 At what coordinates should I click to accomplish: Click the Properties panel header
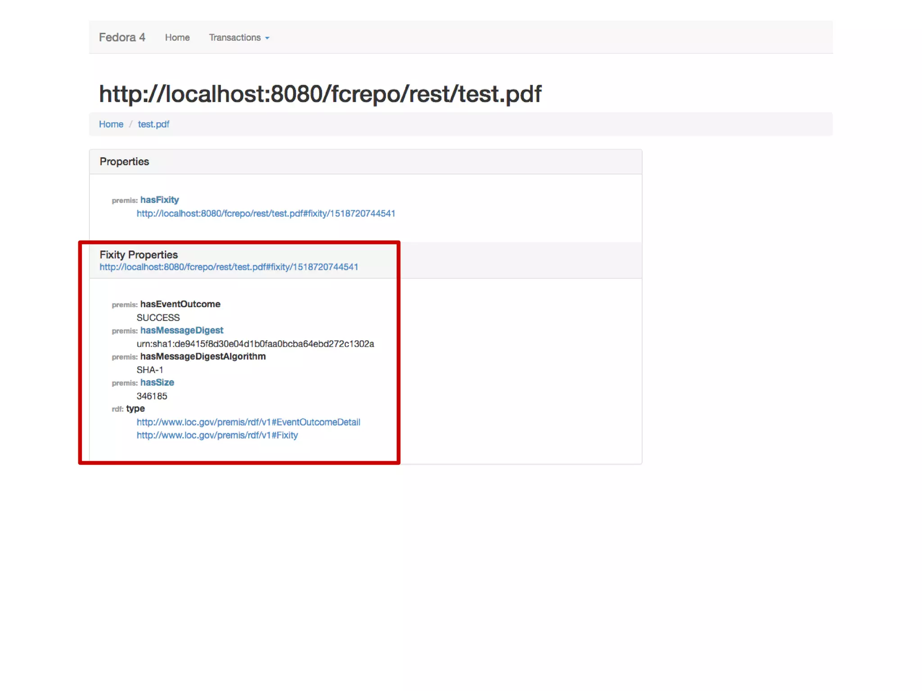point(124,162)
